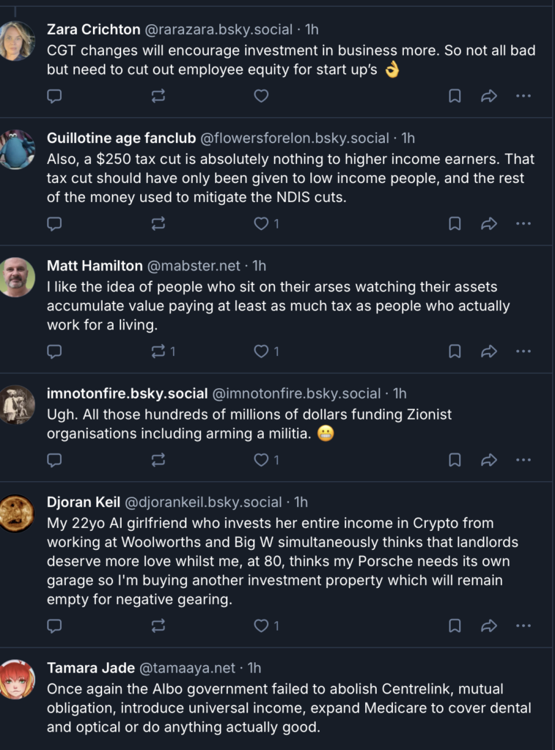Open more options menu on Djoran Keil's post
This screenshot has width=555, height=750.
coord(523,625)
